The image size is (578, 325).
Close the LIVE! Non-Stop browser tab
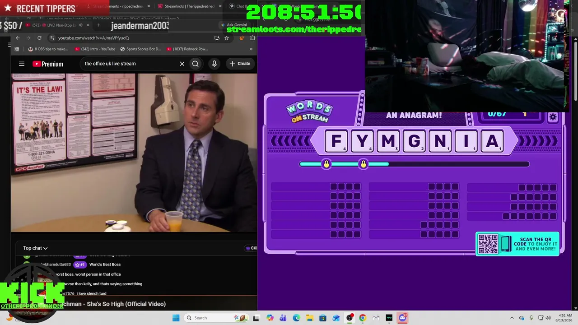88,25
